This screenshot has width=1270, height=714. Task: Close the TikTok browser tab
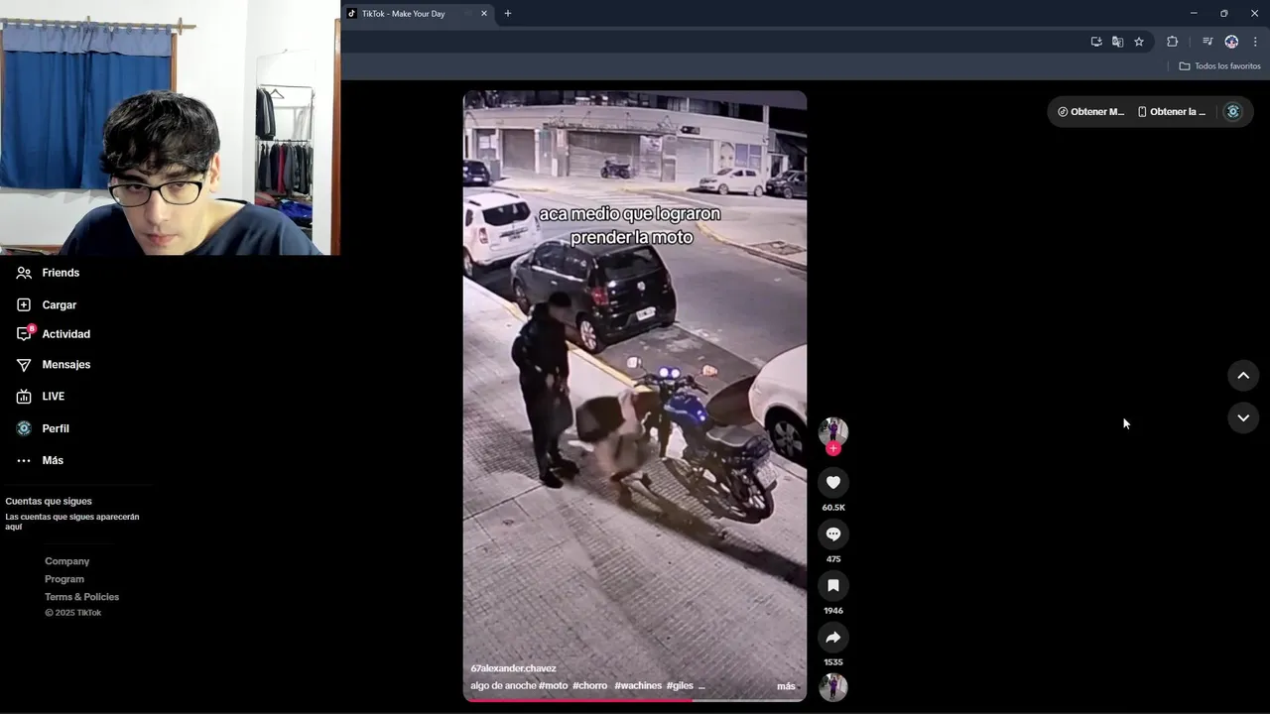click(484, 14)
